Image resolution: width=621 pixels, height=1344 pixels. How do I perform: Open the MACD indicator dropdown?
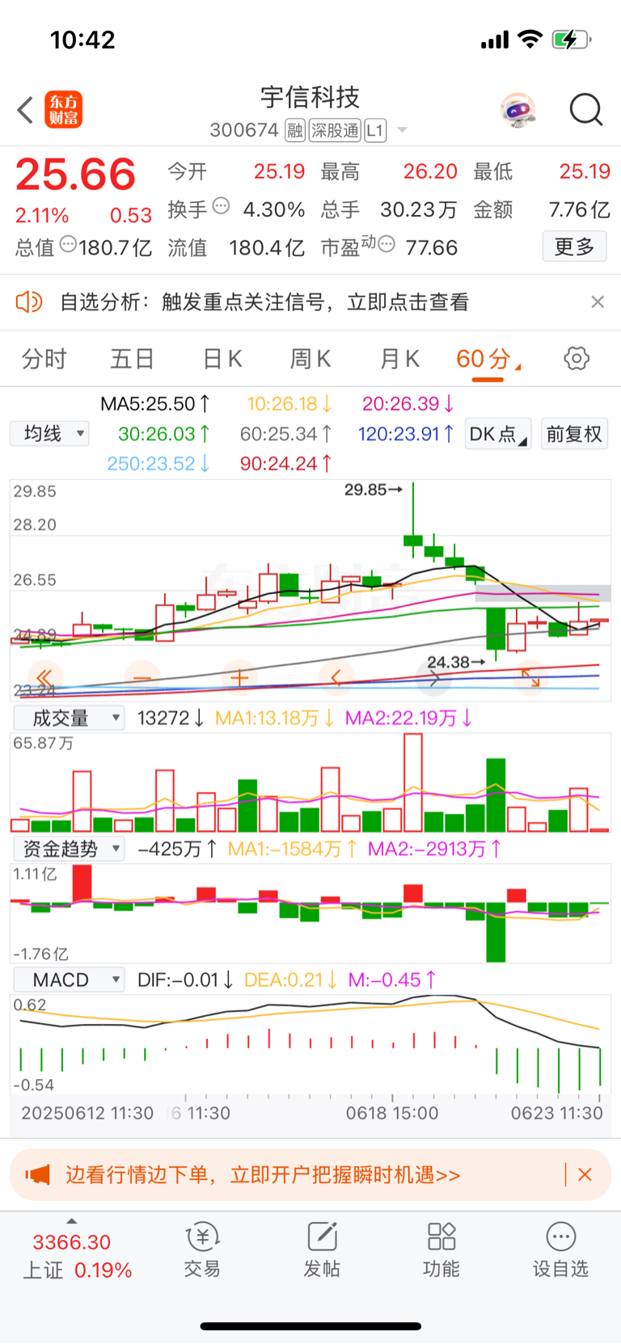tap(70, 980)
